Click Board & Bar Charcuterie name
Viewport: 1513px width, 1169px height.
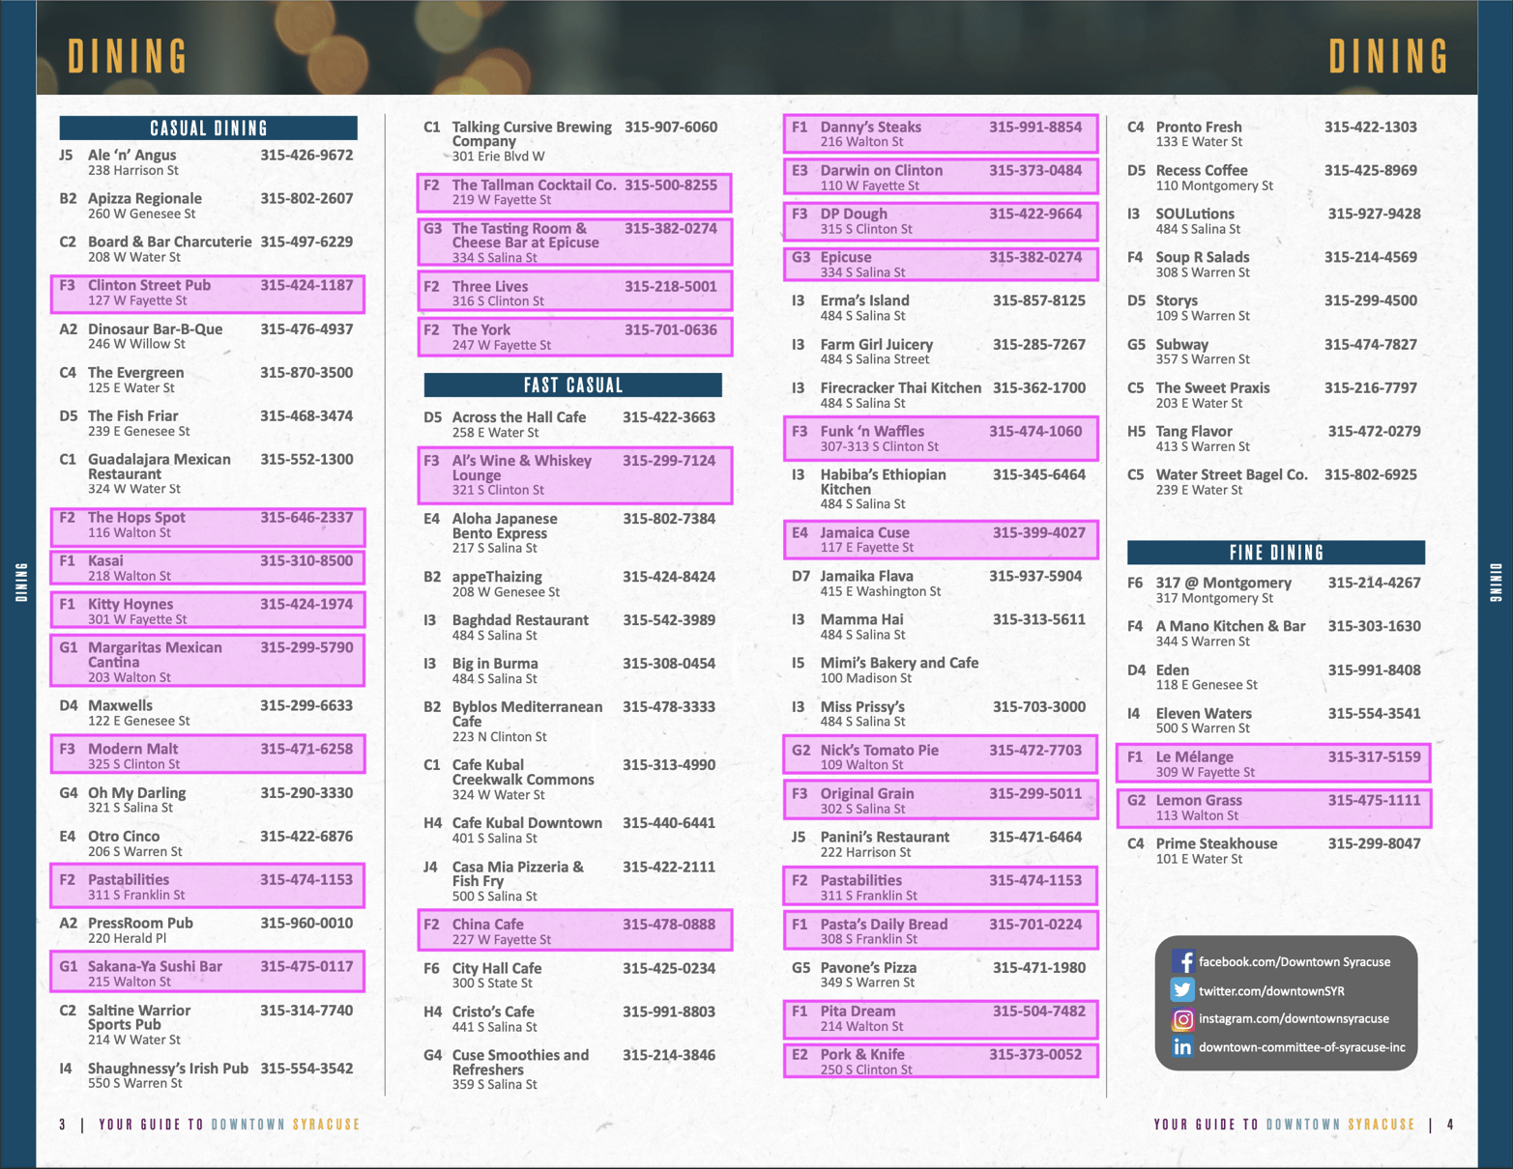point(169,242)
